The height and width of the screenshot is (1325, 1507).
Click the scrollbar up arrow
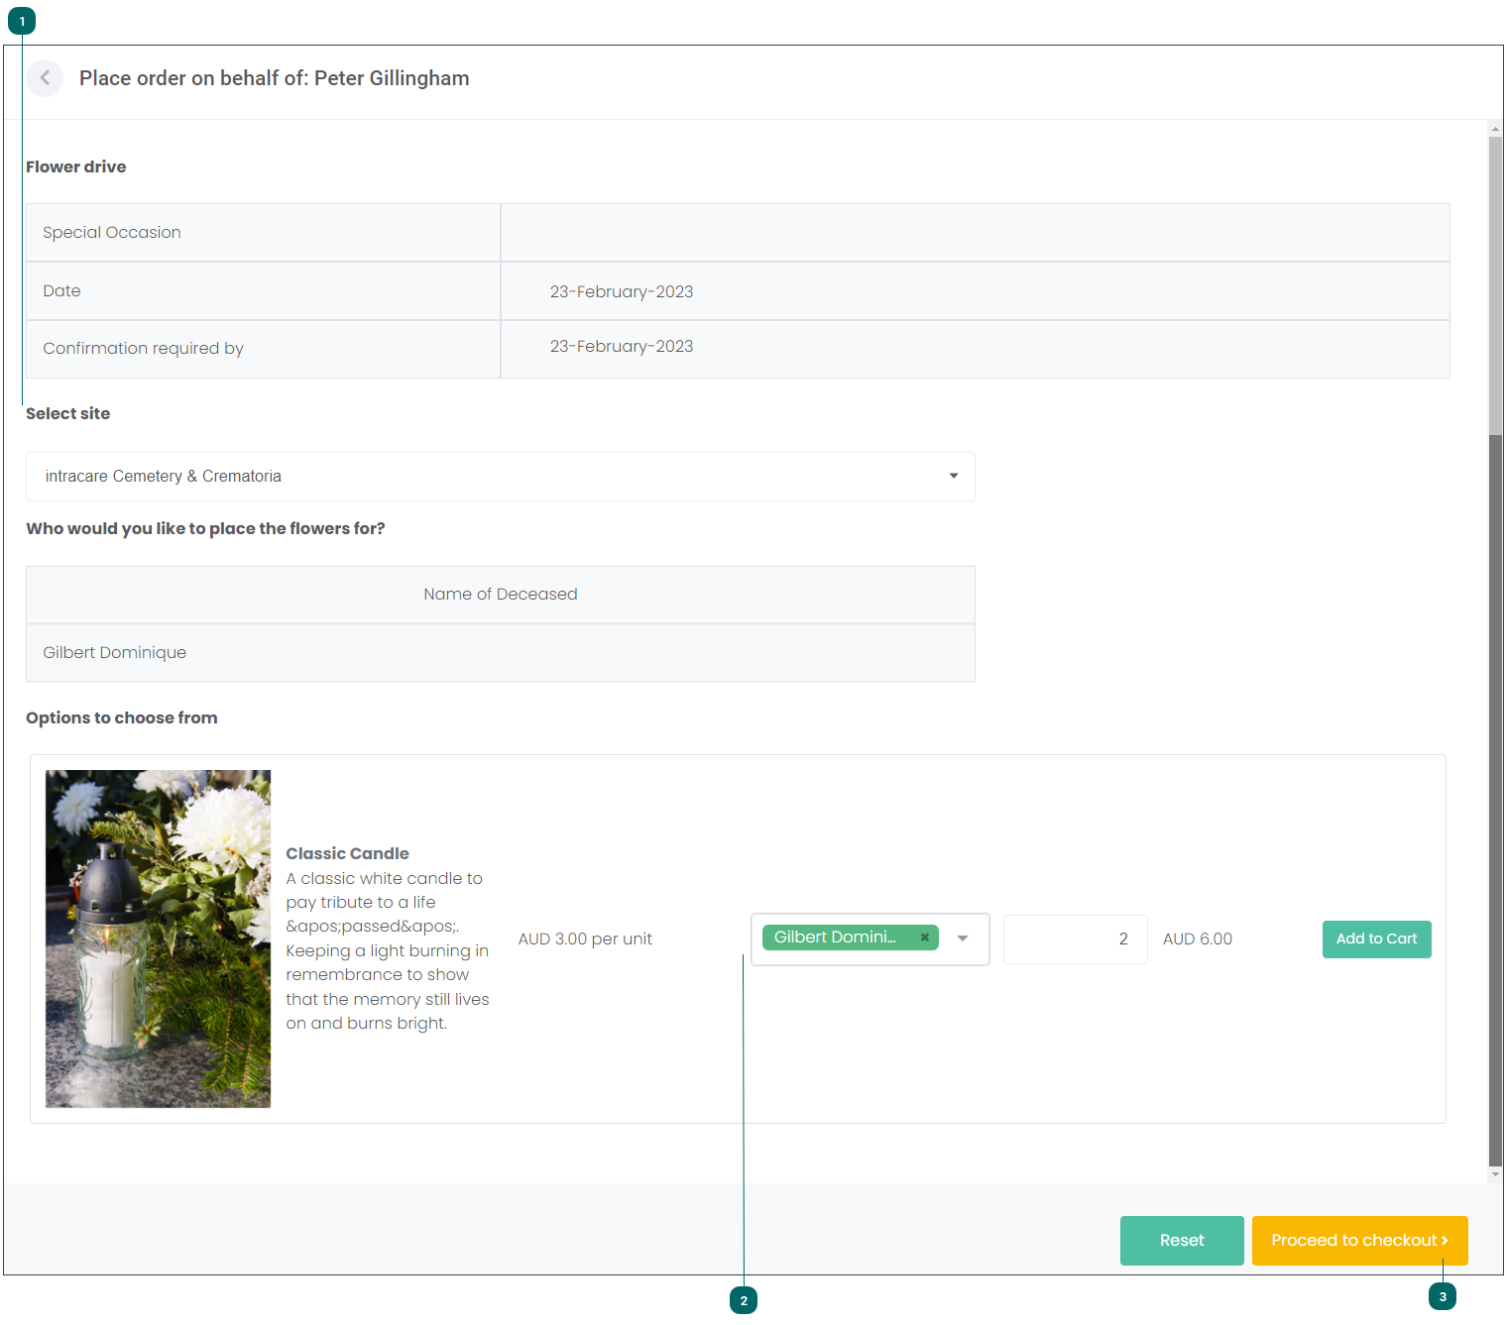tap(1495, 129)
